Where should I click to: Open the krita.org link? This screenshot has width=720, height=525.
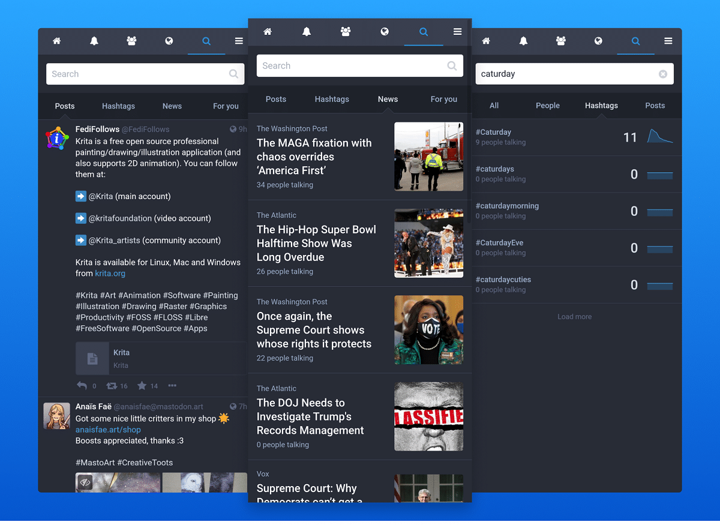pos(110,273)
